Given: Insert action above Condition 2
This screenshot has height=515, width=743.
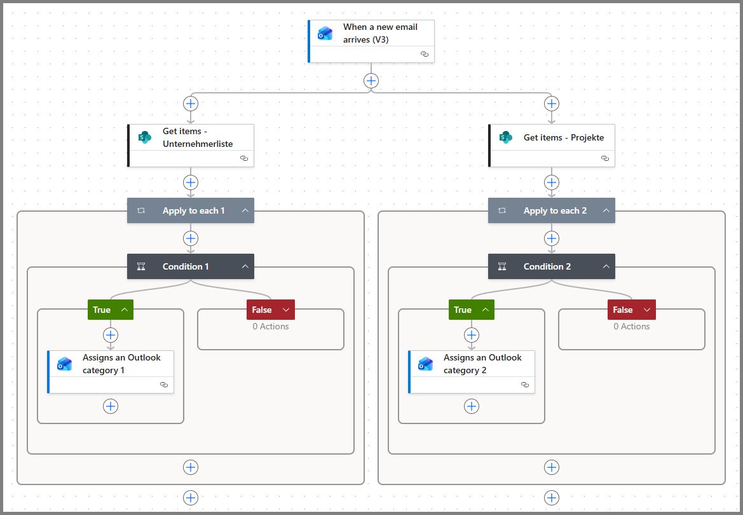Looking at the screenshot, I should click(552, 238).
